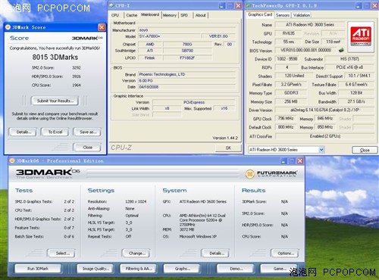Click the OK button in CPU-Z
The width and height of the screenshot is (379, 280).
coord(228,148)
